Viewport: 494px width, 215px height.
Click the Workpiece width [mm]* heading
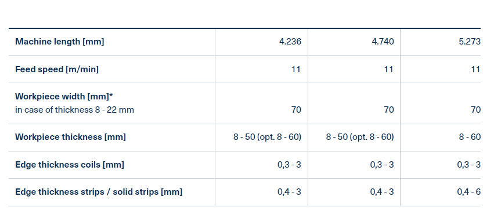pos(64,97)
